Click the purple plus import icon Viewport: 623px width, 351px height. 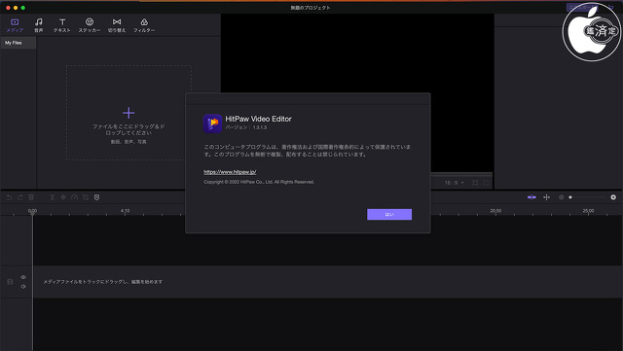pyautogui.click(x=128, y=113)
